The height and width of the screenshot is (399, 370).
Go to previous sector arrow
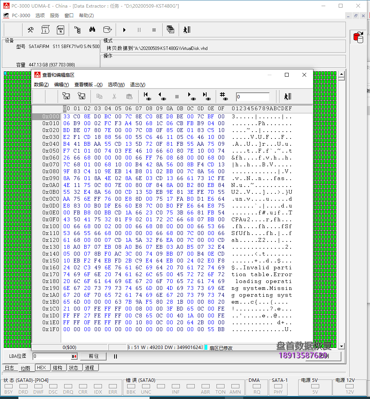(x=162, y=96)
